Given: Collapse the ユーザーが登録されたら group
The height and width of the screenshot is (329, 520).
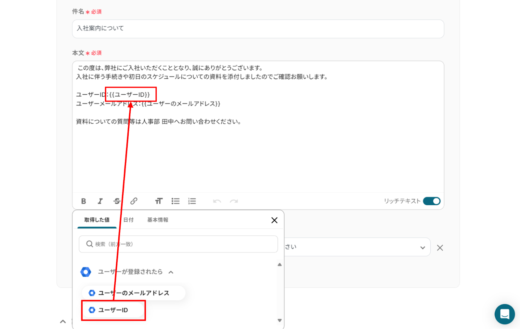Looking at the screenshot, I should click(171, 272).
